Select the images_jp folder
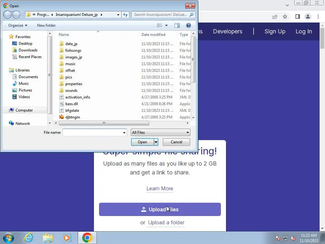325x244 pixels. click(74, 57)
